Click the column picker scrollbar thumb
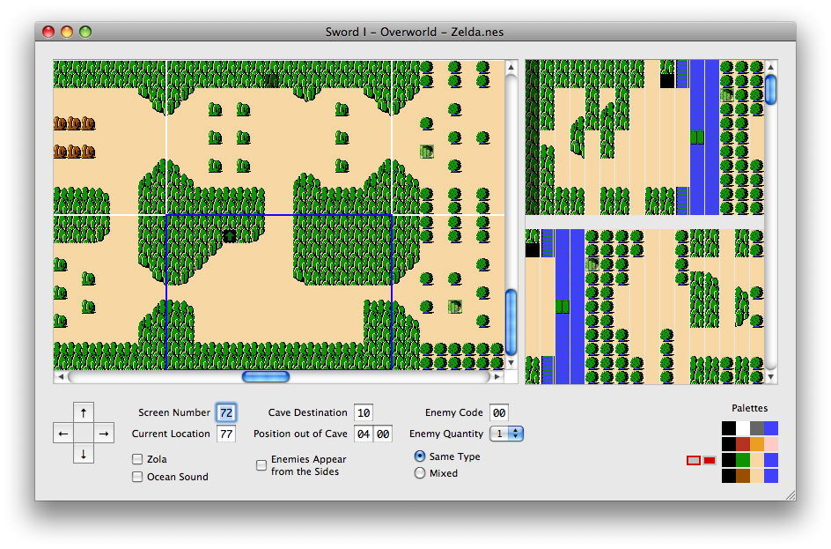The image size is (831, 549). pyautogui.click(x=771, y=90)
